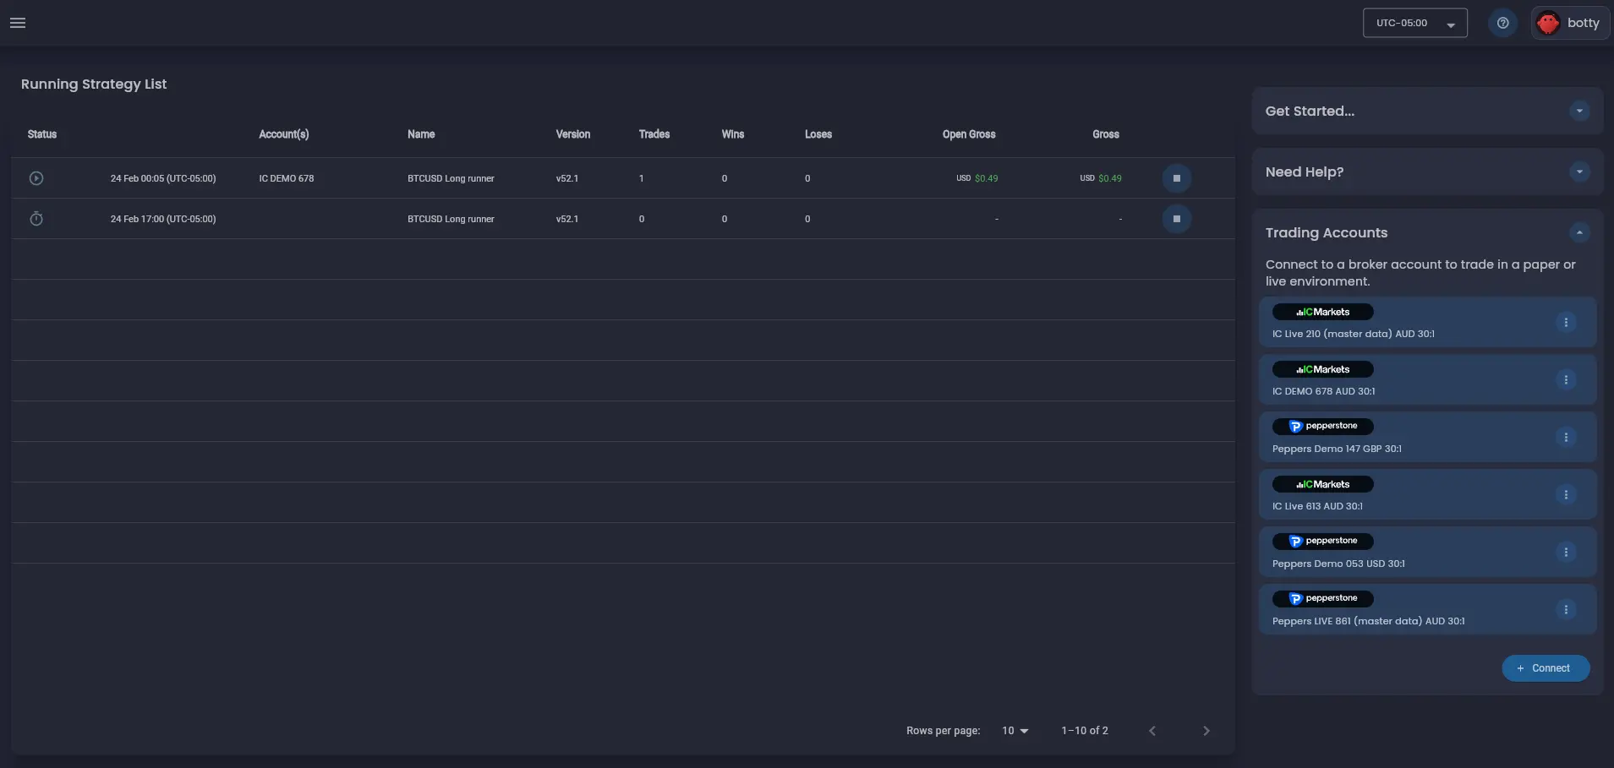Open the help icon in the top bar
Screen dimensions: 1614x768
click(1503, 23)
